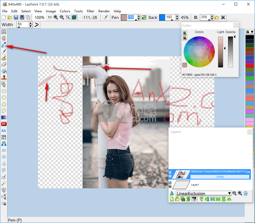Toggle visibility of Layer1
255x223 pixels.
pyautogui.click(x=170, y=183)
